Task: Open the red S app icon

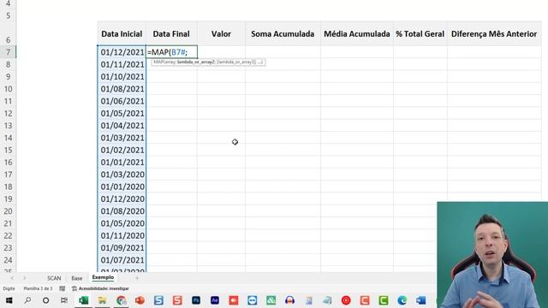Action: point(177,300)
